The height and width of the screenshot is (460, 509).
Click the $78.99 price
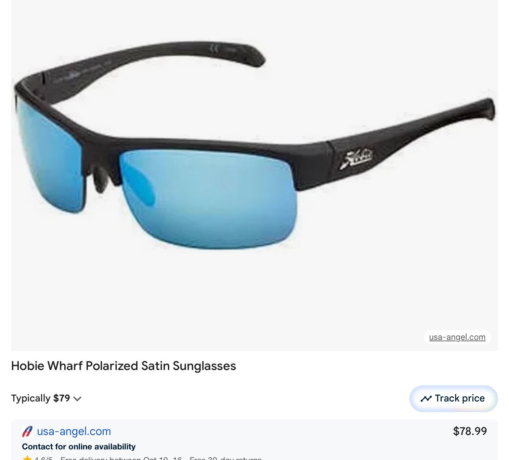470,431
